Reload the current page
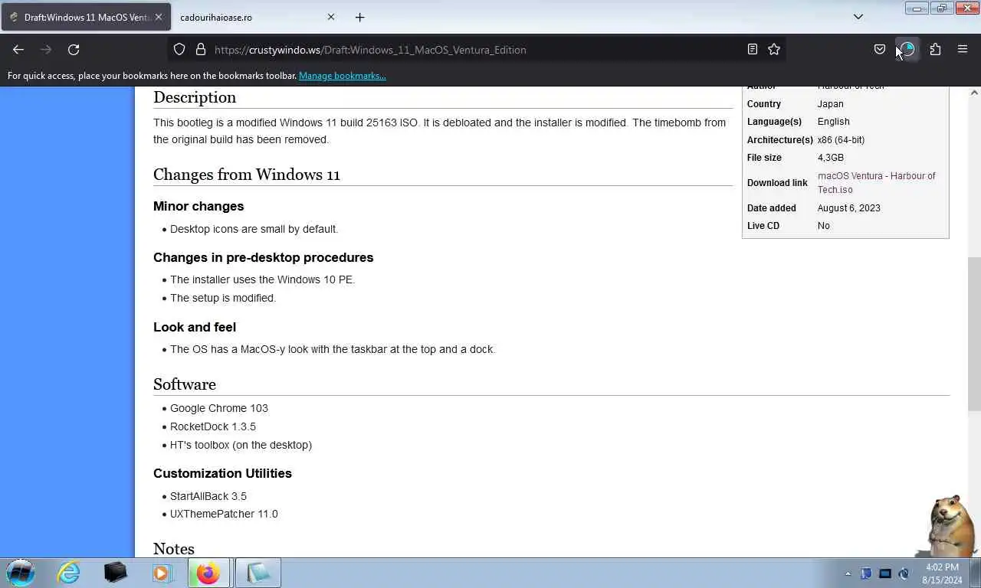This screenshot has width=981, height=588. pos(74,50)
